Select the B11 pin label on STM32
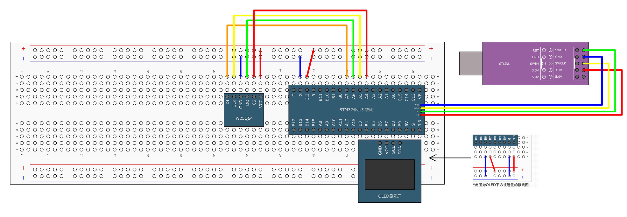This screenshot has height=217, width=627. pos(320,97)
